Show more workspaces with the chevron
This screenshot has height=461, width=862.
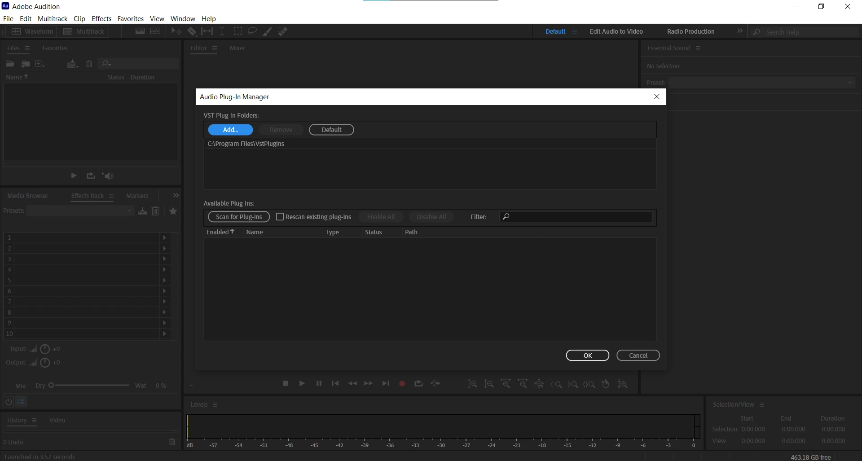pos(740,31)
